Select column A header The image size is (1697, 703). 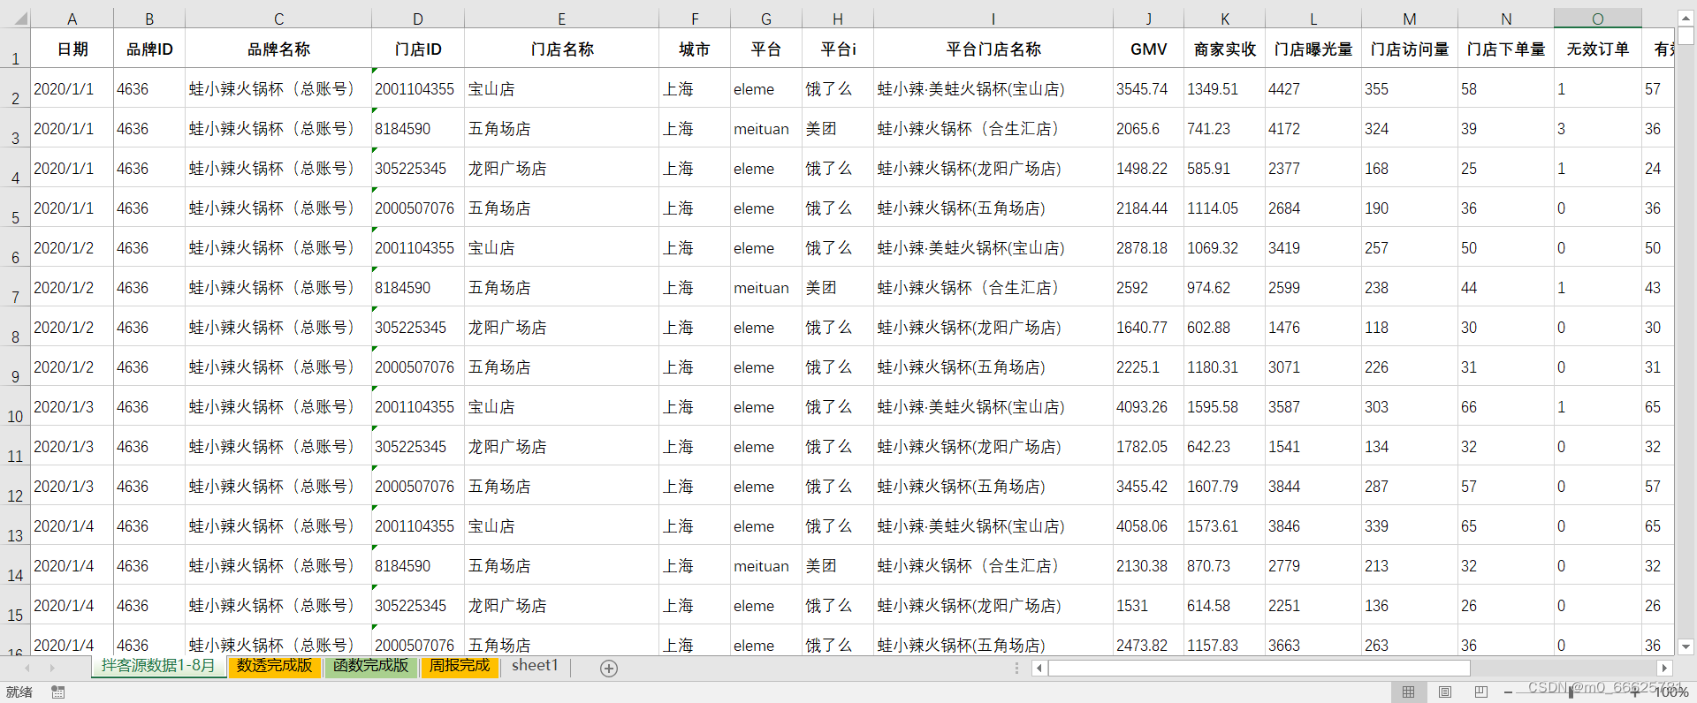pos(72,19)
